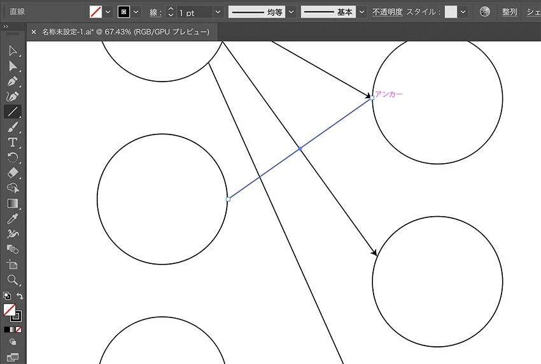541x364 pixels.
Task: Click the stroke swatch in the tools panel
Action: [17, 317]
